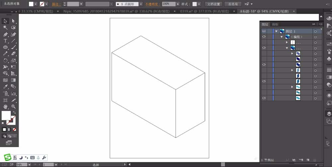
Task: Open the zoom level dropdown at 94%
Action: click(x=29, y=164)
